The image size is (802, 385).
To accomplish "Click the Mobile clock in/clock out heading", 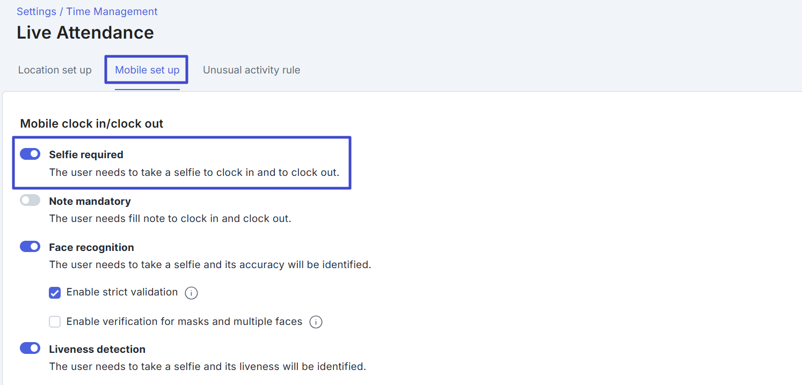I will (x=92, y=124).
